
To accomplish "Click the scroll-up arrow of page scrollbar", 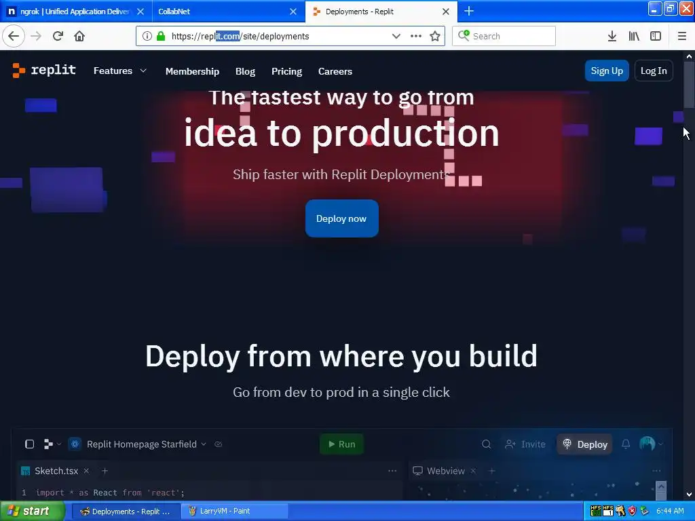I will coord(689,56).
